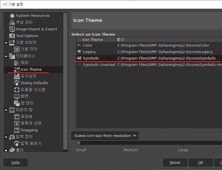Click the 모양새 appearance icon
Viewport: 222px width, 170px height.
(17, 117)
